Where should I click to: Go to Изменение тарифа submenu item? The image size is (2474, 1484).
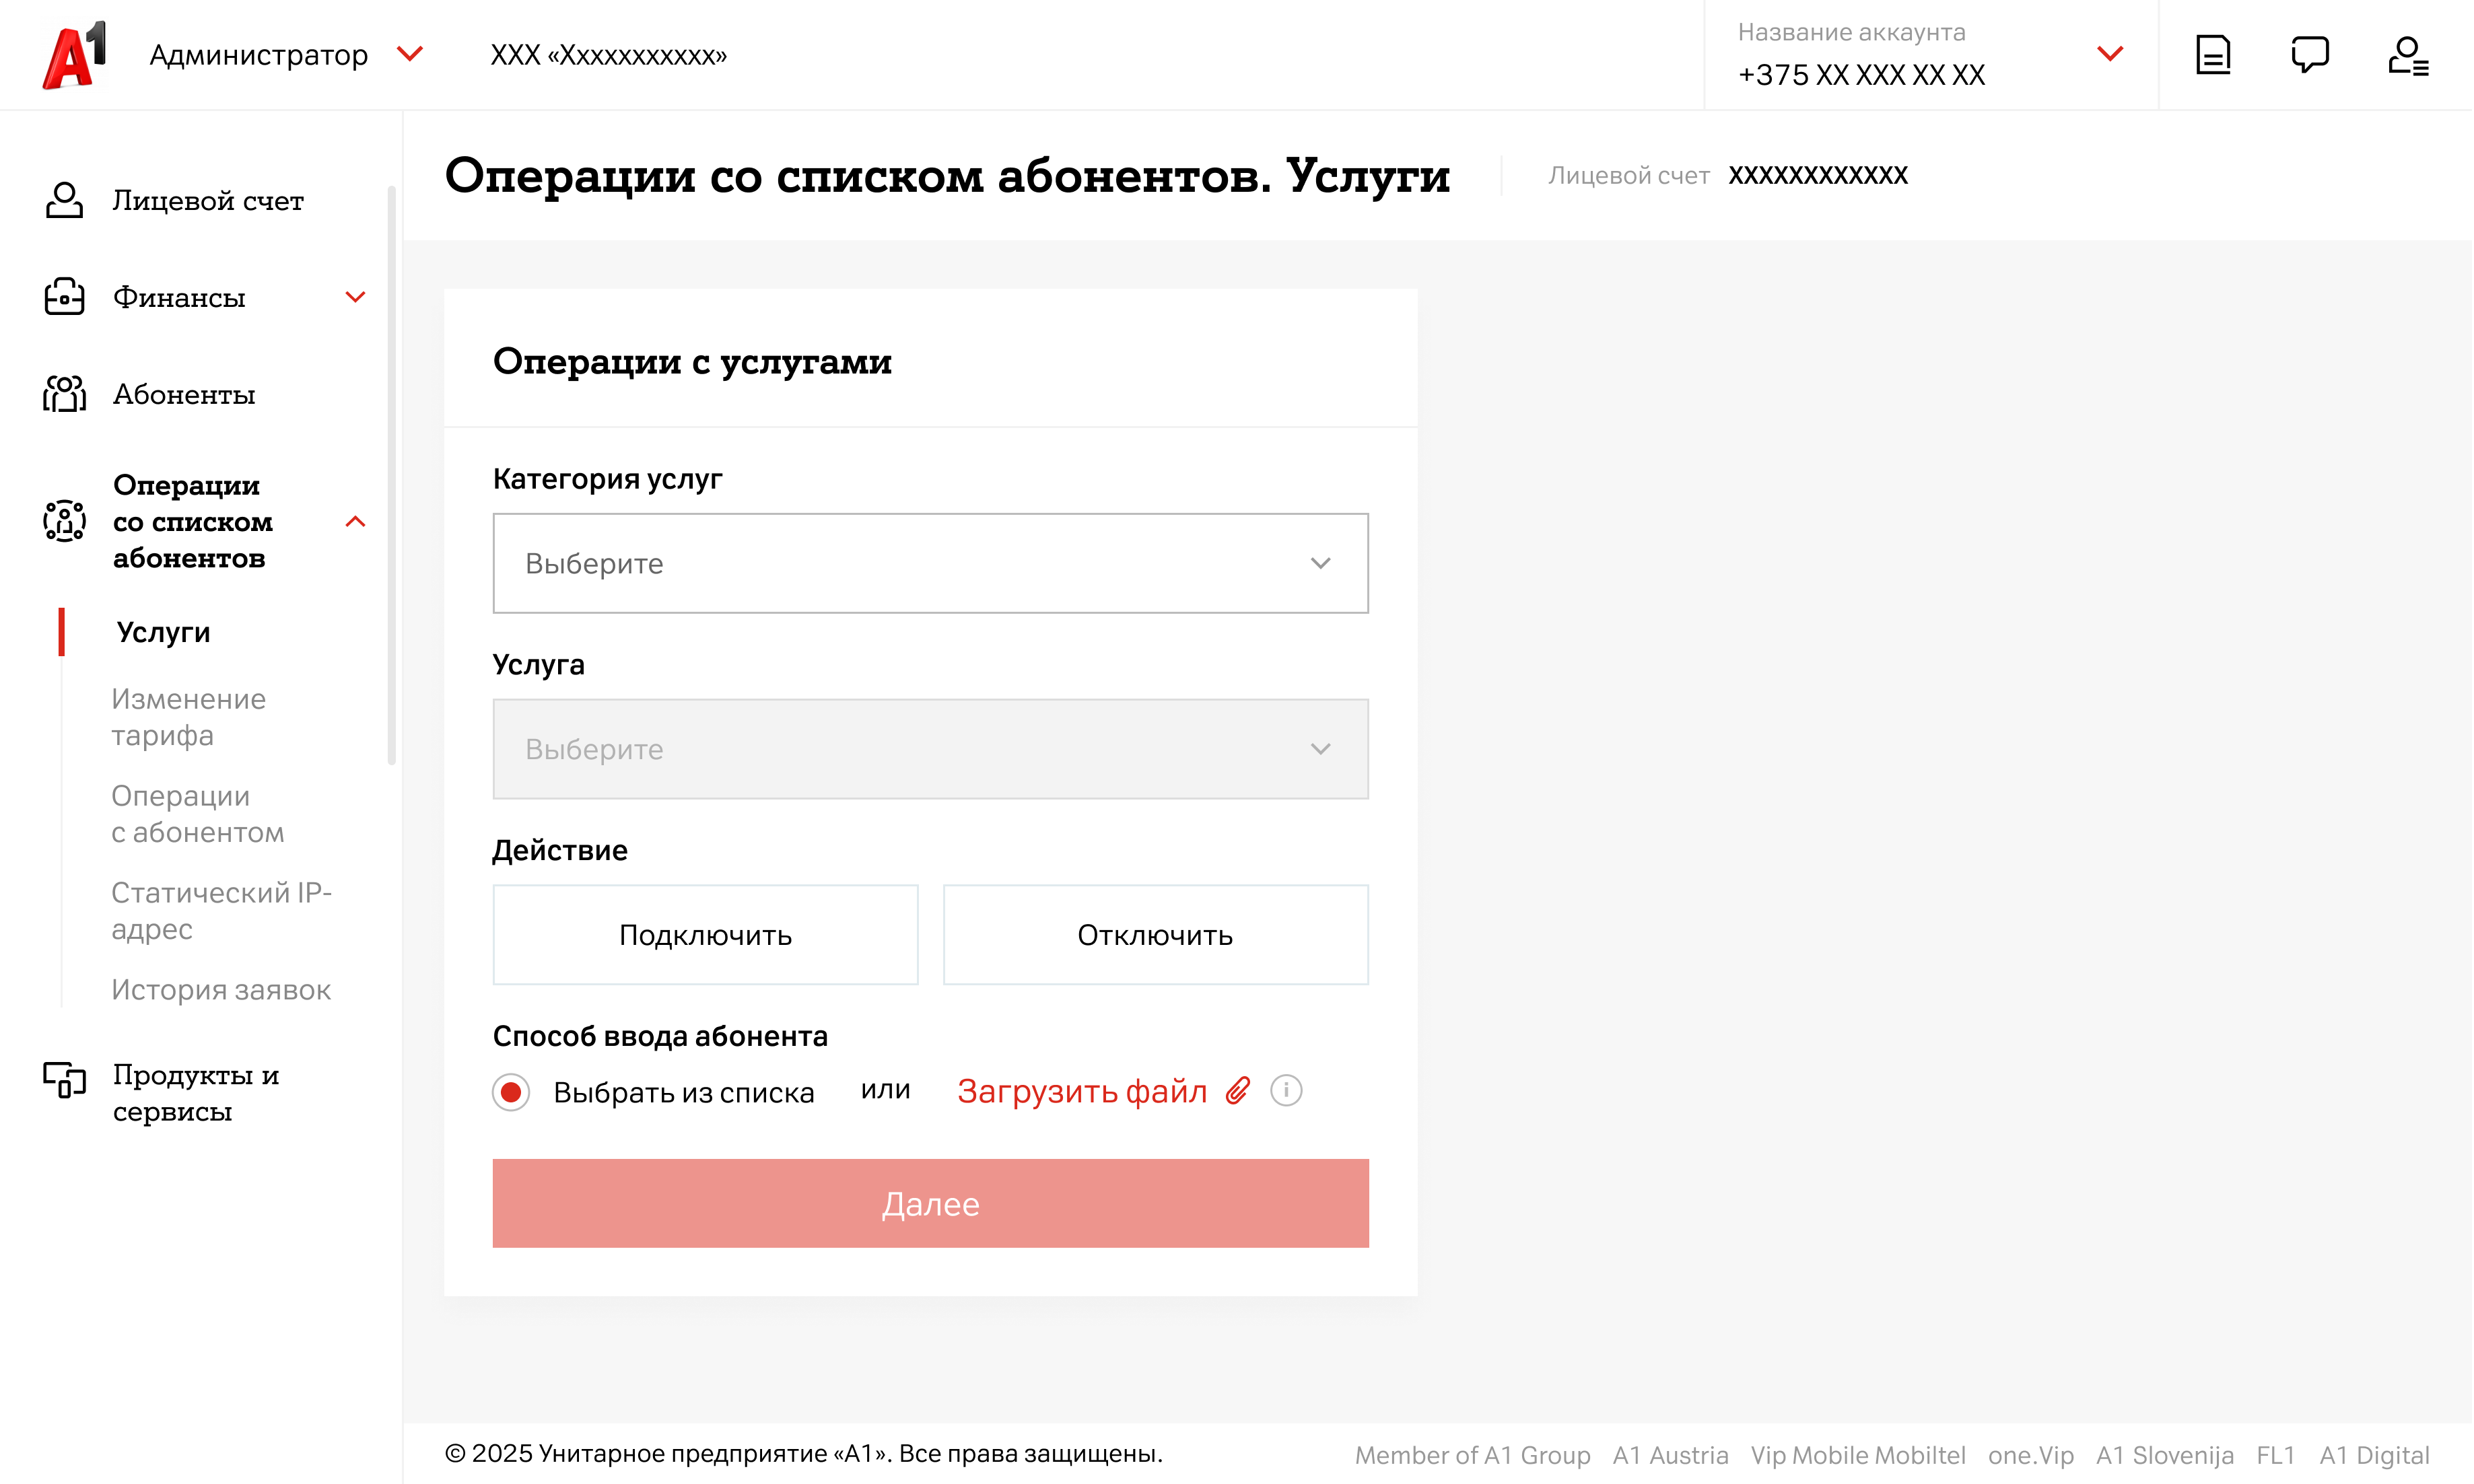(x=188, y=717)
